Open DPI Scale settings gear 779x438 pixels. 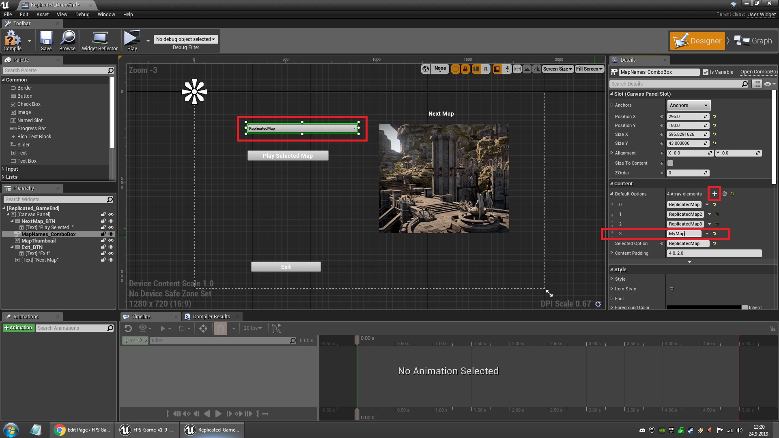[x=598, y=304]
